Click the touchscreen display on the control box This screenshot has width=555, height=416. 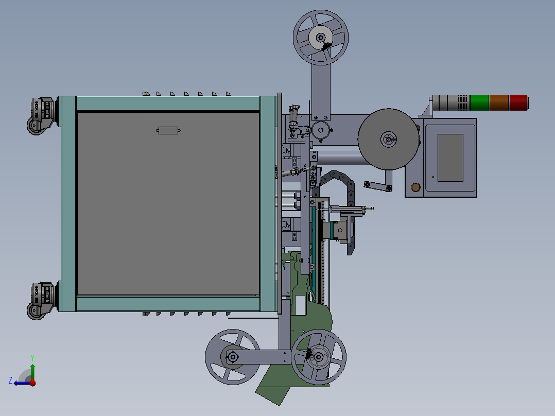[x=450, y=158]
